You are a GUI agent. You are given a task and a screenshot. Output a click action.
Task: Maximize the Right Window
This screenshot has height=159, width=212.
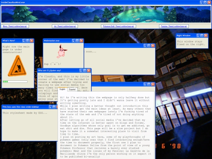tap(202, 35)
